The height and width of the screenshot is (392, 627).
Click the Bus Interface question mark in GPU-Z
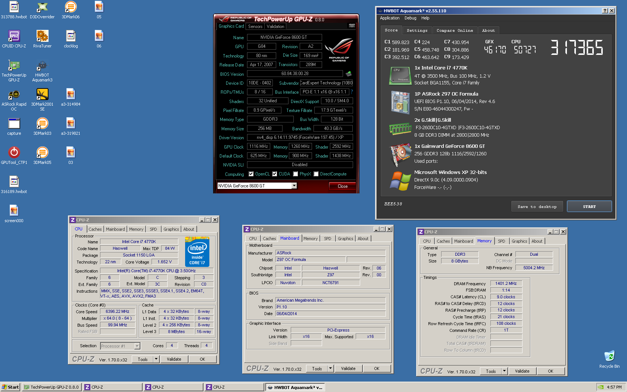click(x=352, y=92)
